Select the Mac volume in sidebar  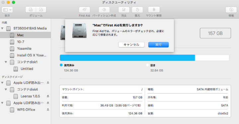25,35
